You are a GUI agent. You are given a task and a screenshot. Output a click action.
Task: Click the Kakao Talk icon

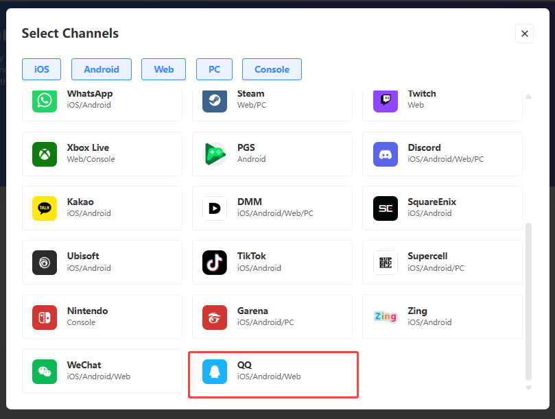(45, 208)
